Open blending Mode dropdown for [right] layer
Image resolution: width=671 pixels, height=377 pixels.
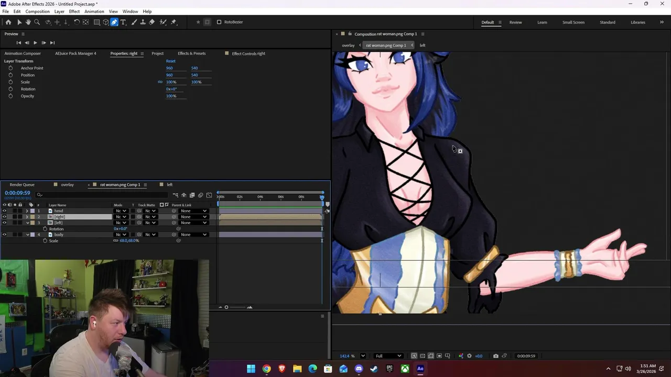(121, 217)
